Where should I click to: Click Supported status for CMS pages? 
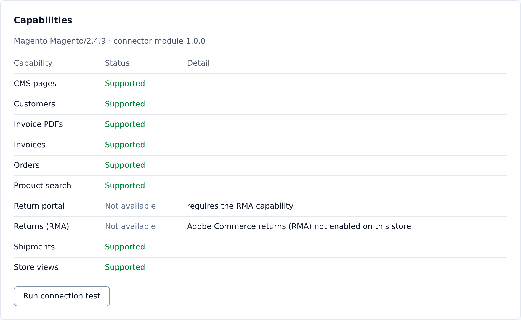click(125, 84)
